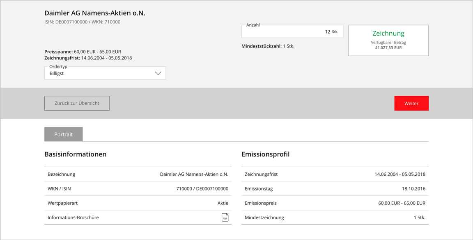Click the Emissionspreis row label
The height and width of the screenshot is (240, 473).
coord(261,203)
